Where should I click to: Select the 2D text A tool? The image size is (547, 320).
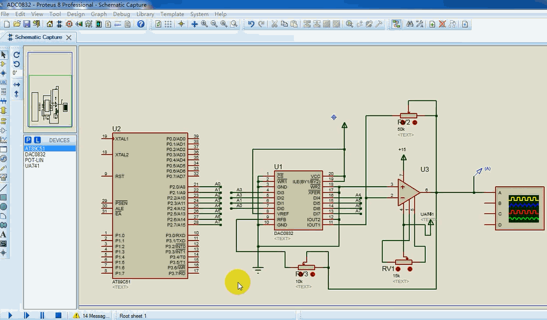tap(4, 234)
